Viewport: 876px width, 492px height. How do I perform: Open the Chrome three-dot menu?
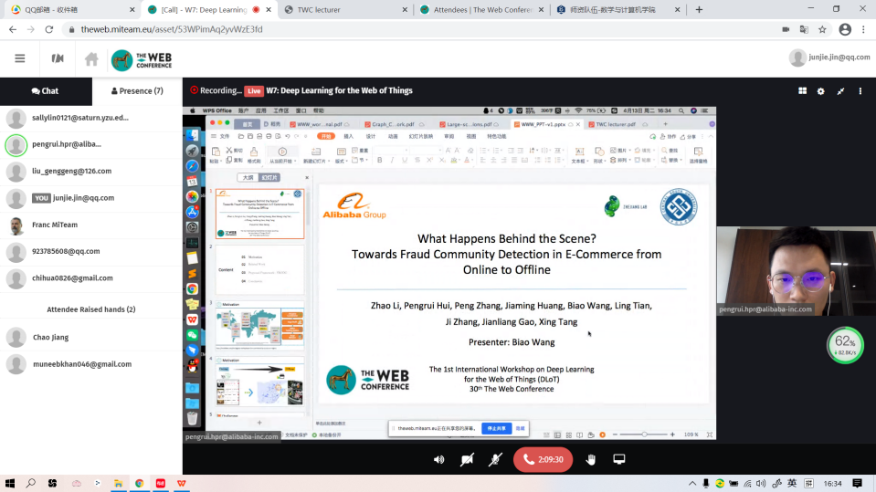tap(864, 29)
